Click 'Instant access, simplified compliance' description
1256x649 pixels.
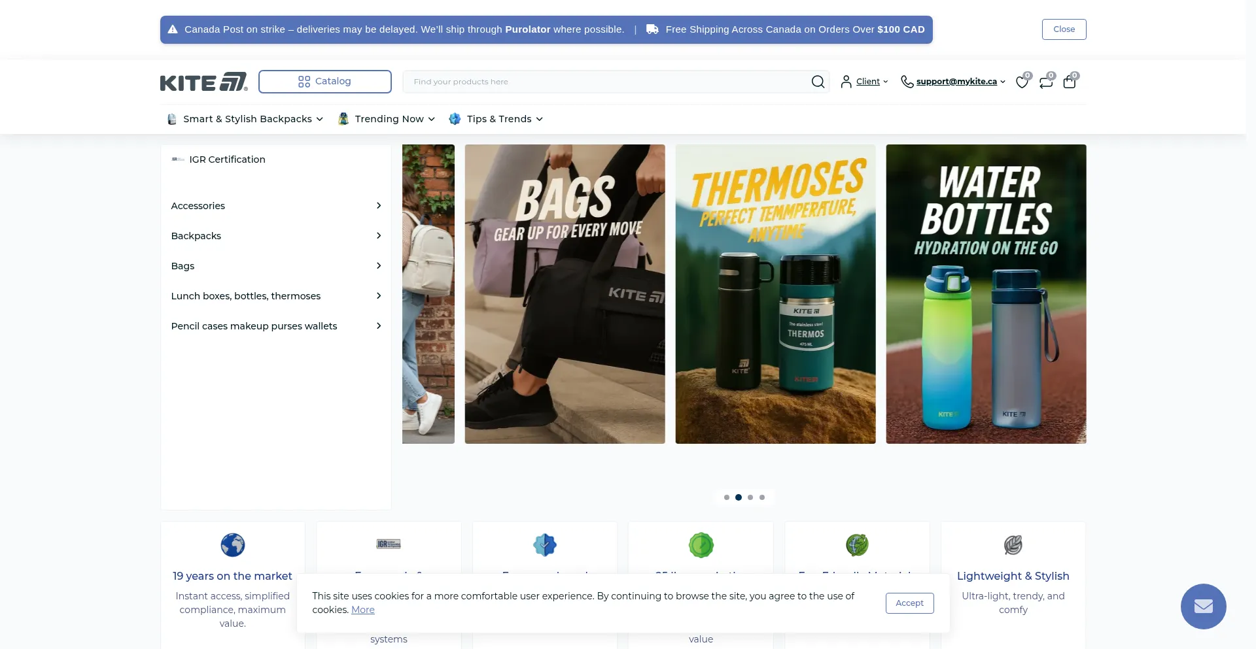coord(232,610)
